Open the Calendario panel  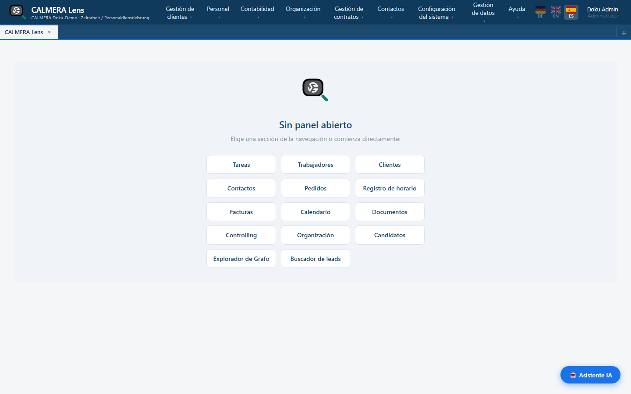[315, 212]
